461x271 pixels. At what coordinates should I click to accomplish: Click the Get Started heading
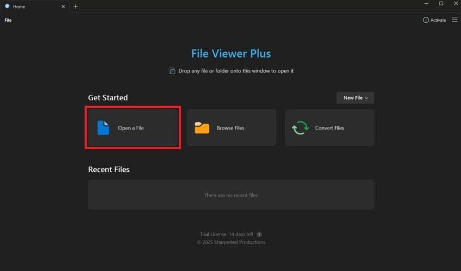click(x=108, y=98)
